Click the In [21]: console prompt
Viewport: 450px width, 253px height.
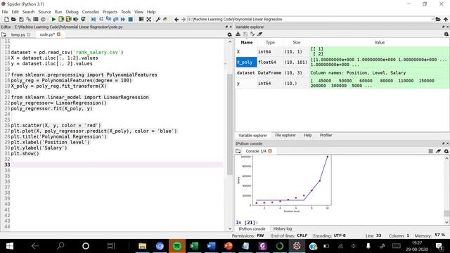click(247, 222)
